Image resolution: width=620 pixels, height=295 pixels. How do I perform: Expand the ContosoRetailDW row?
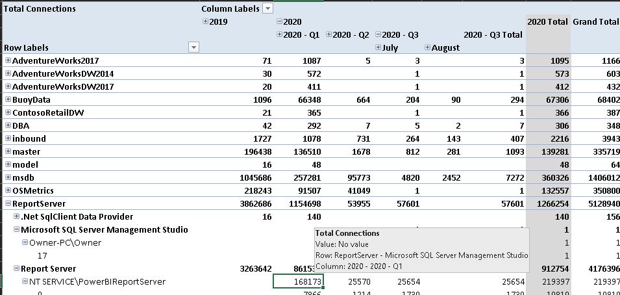[8, 112]
